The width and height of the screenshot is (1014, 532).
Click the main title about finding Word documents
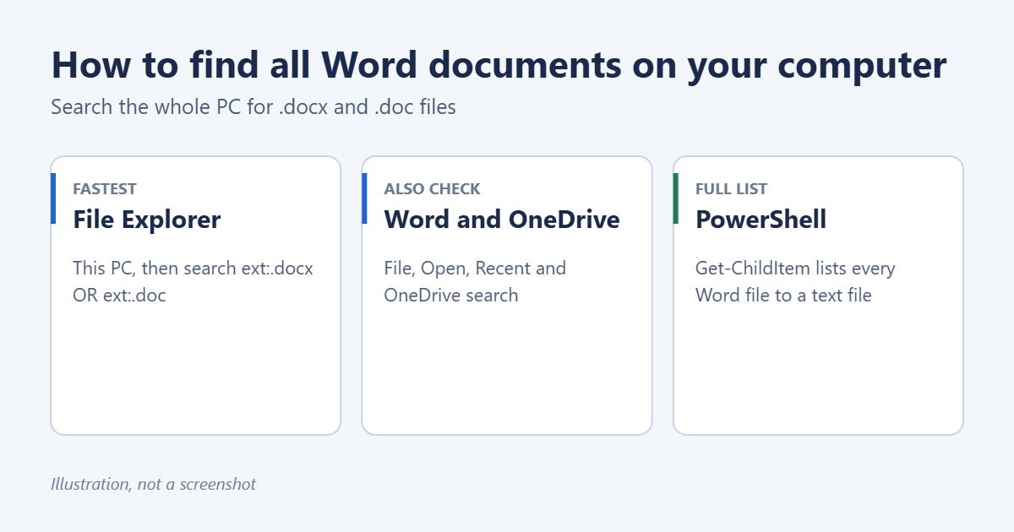[x=499, y=65]
